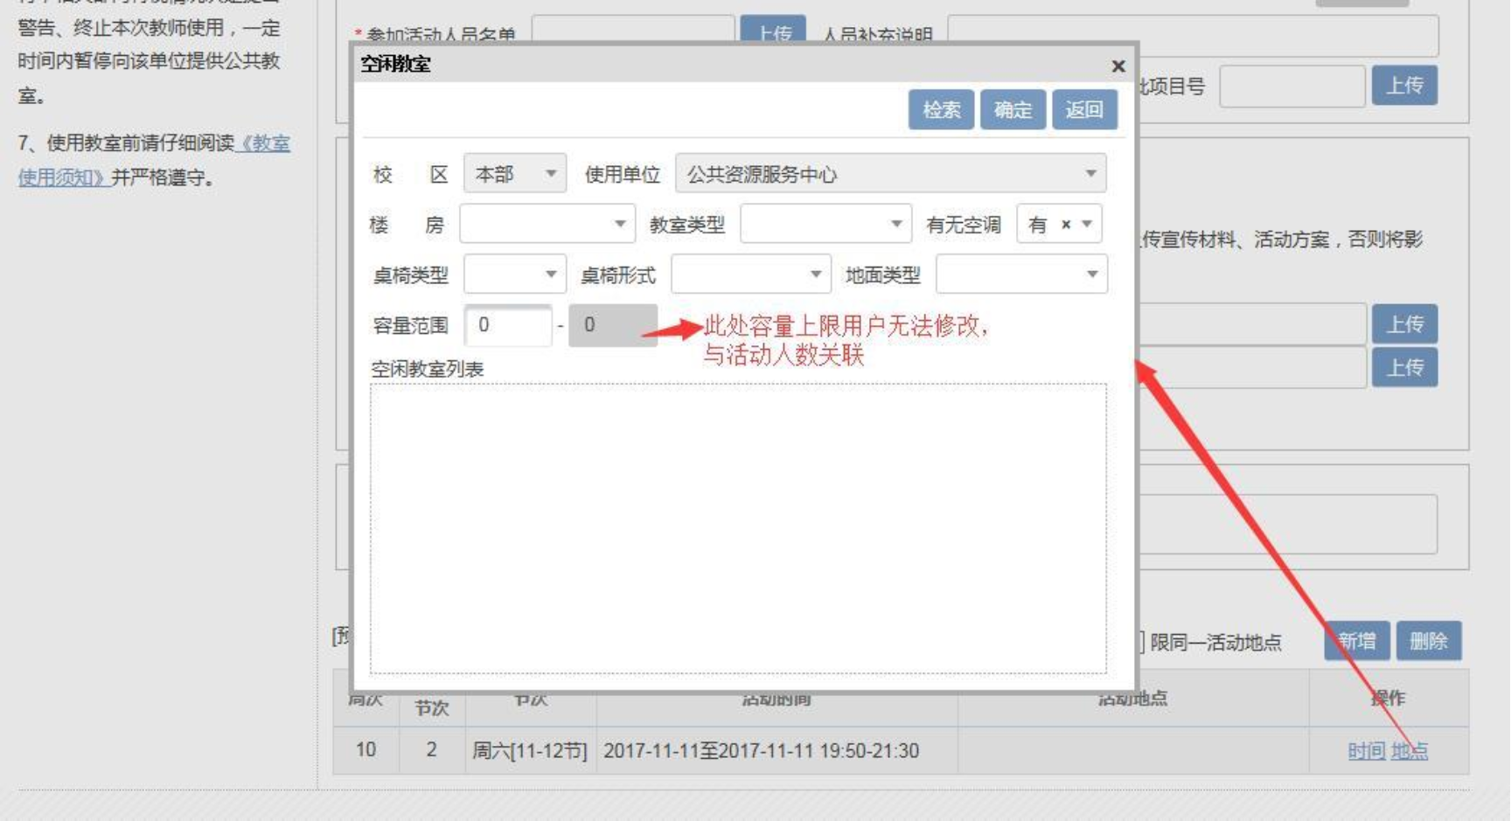
Task: Open the 有无空调 dropdown arrow
Action: [x=1087, y=225]
